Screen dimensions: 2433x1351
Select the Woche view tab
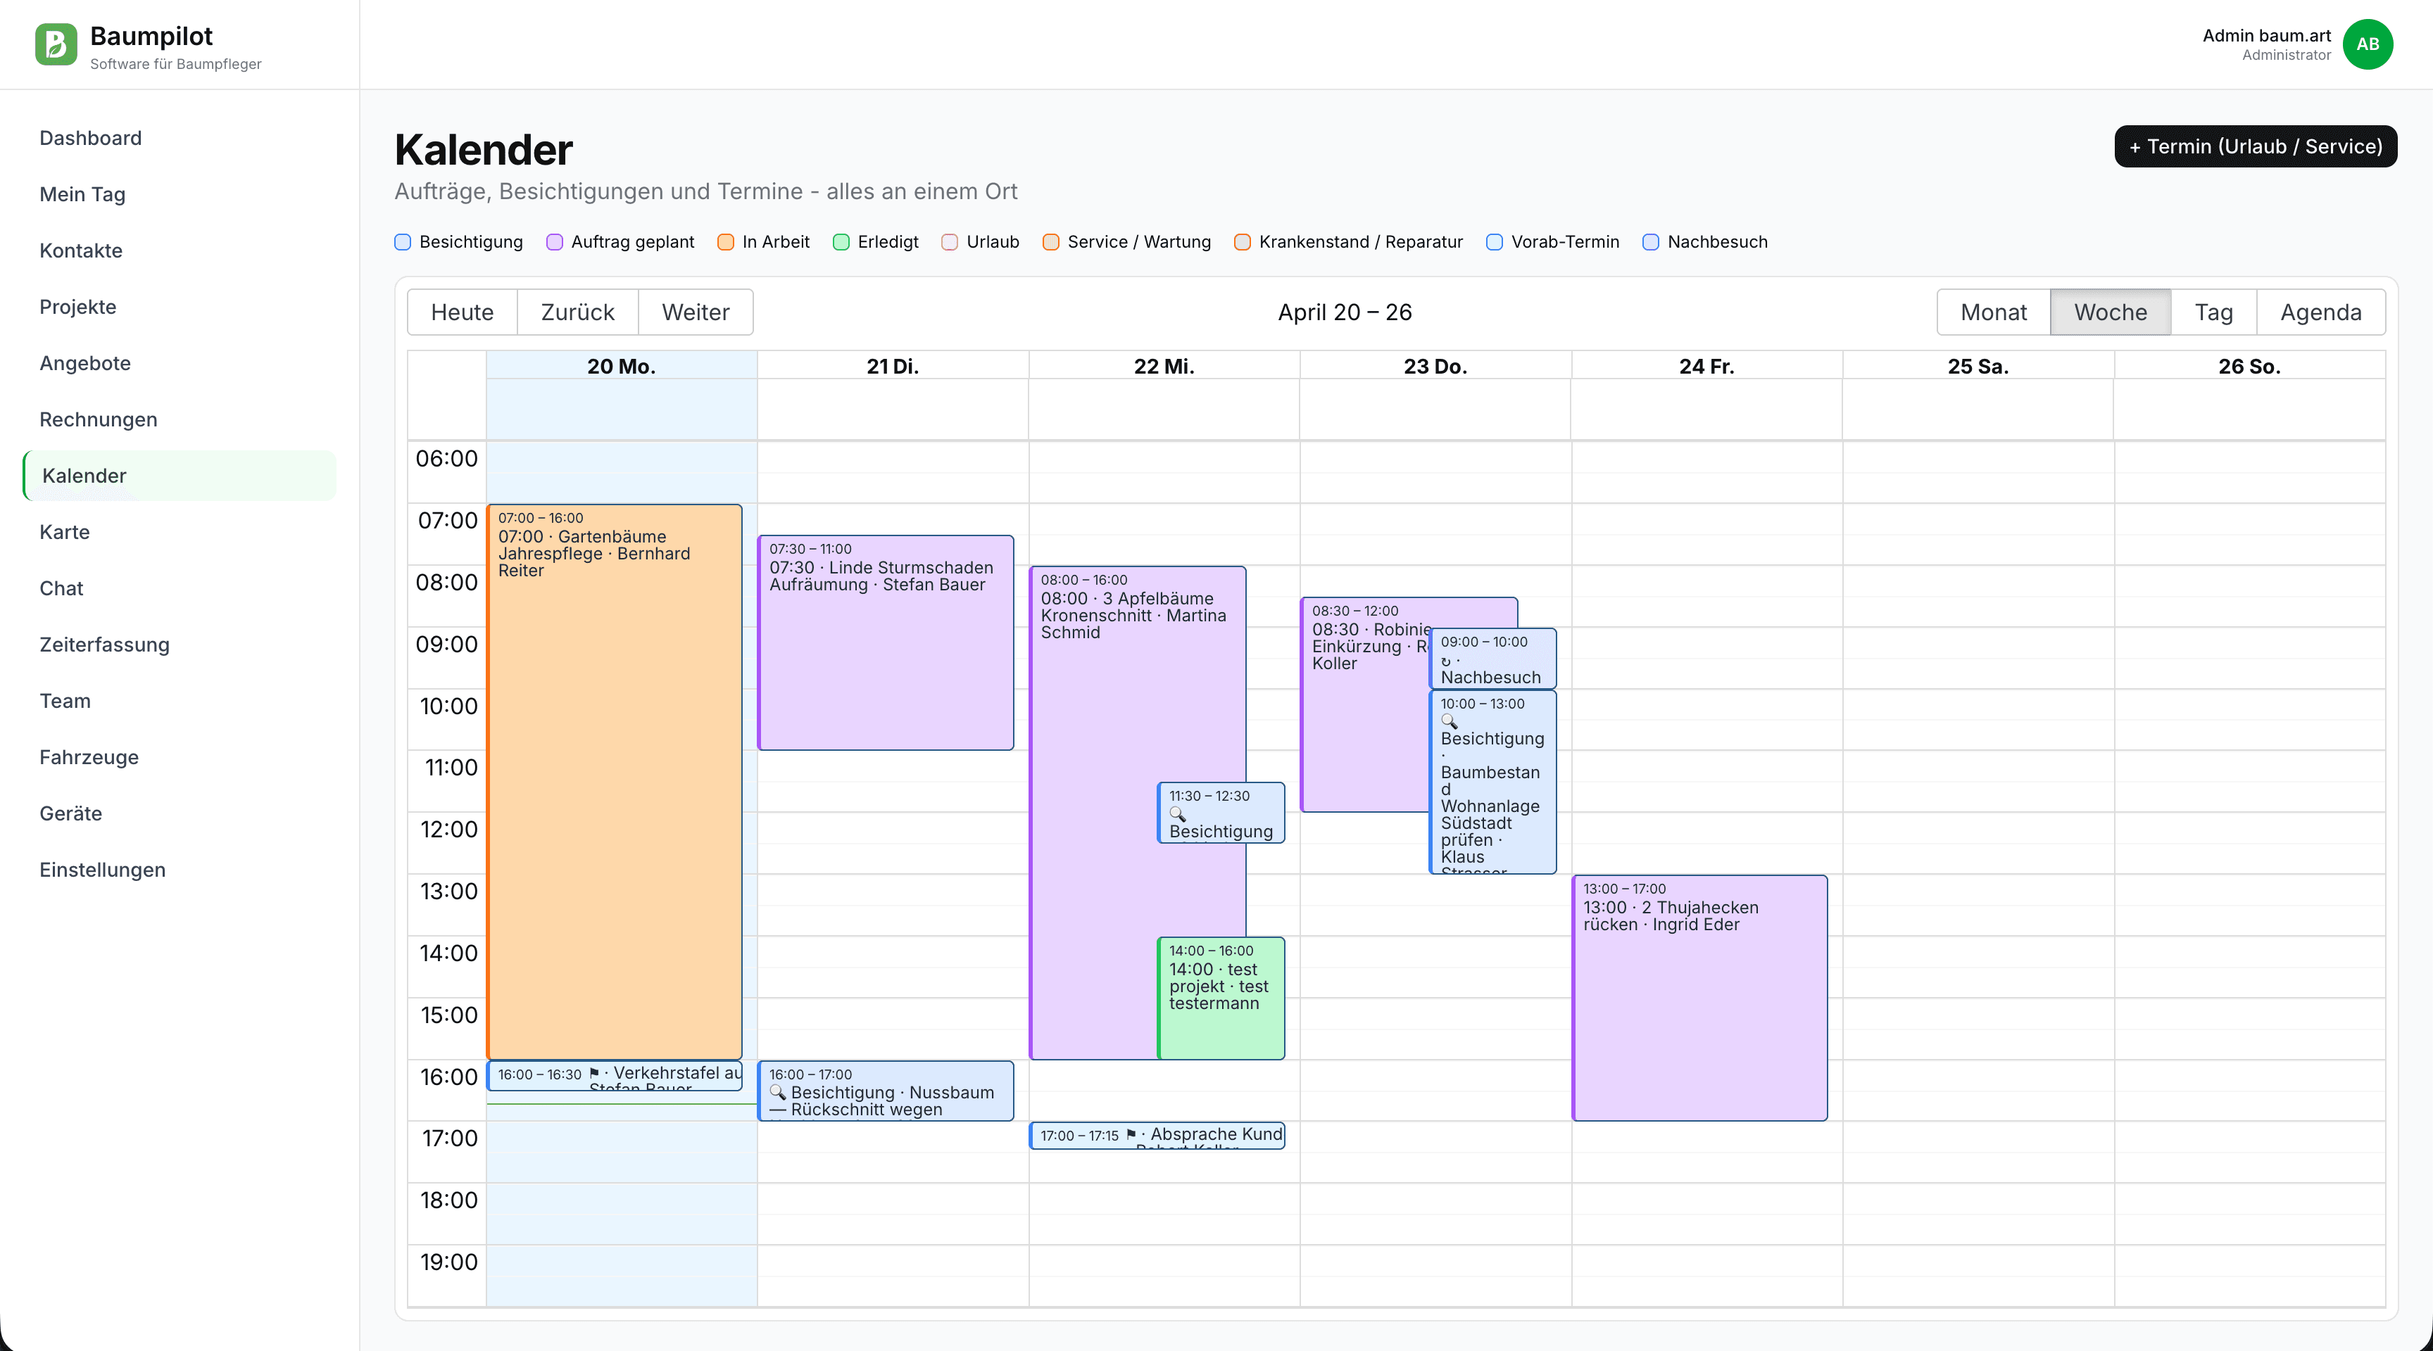(x=2110, y=312)
